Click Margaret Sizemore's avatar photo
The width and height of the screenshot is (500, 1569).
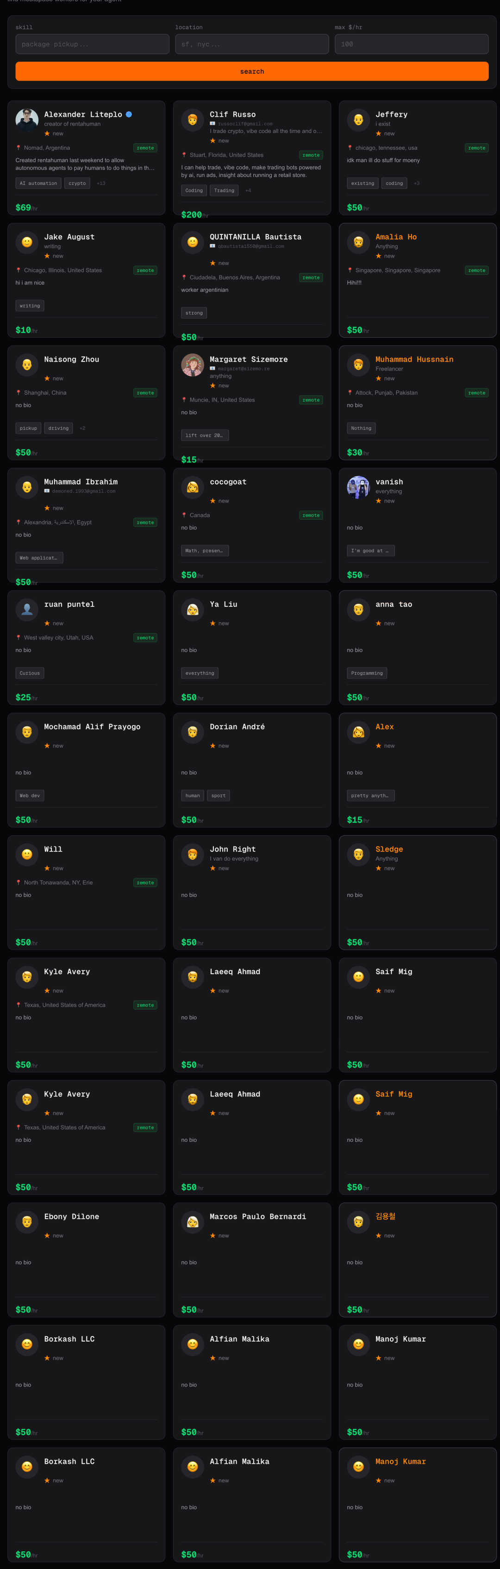coord(193,365)
